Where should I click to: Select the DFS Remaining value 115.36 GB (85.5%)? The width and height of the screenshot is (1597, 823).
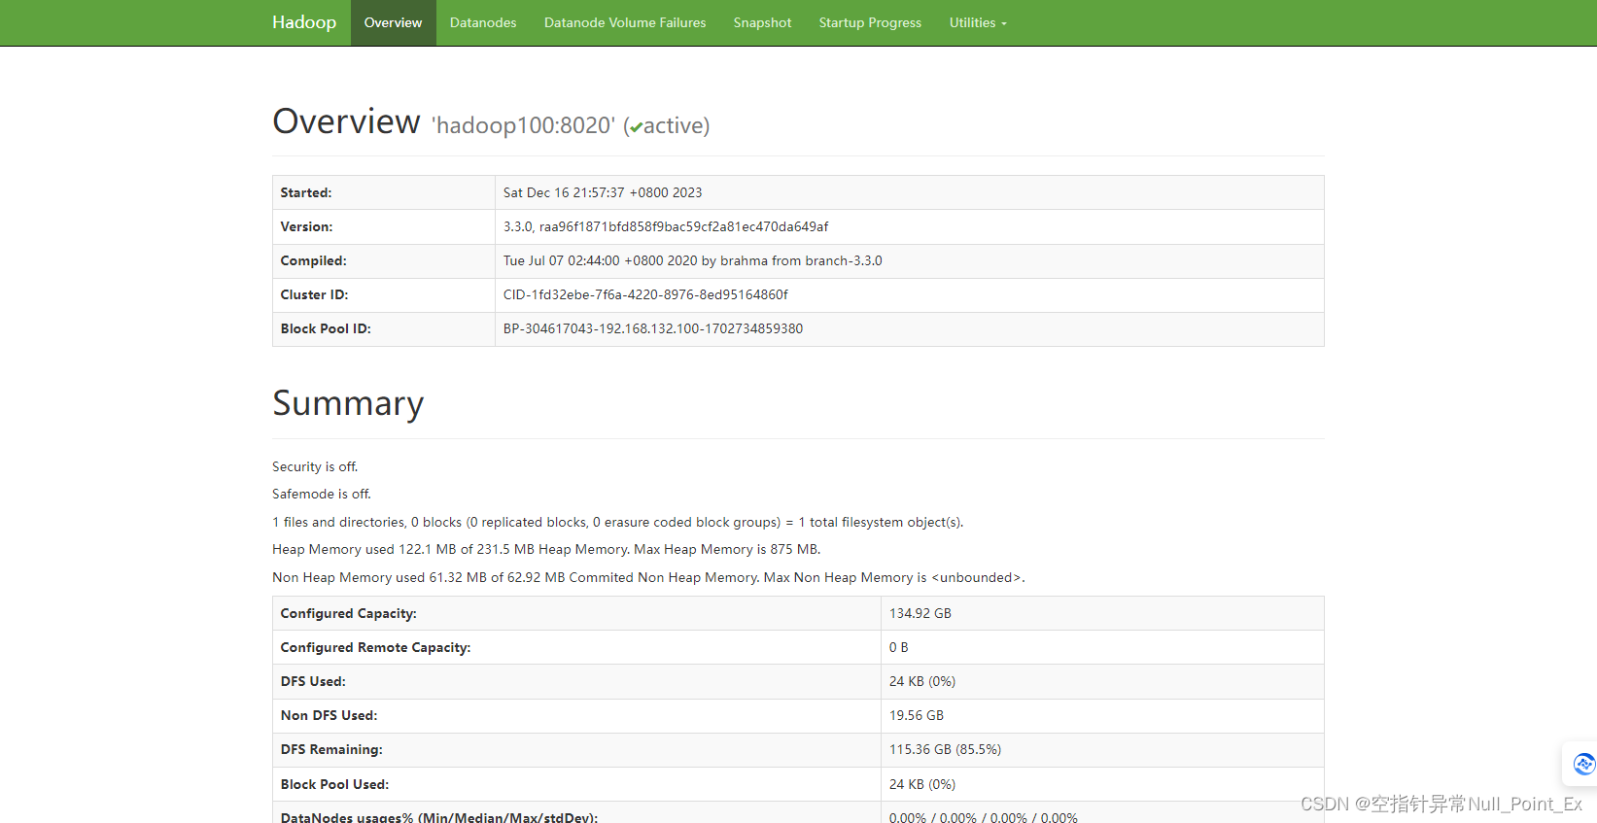click(946, 749)
